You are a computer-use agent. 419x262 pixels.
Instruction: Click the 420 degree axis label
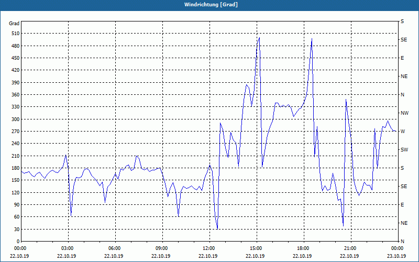16,70
